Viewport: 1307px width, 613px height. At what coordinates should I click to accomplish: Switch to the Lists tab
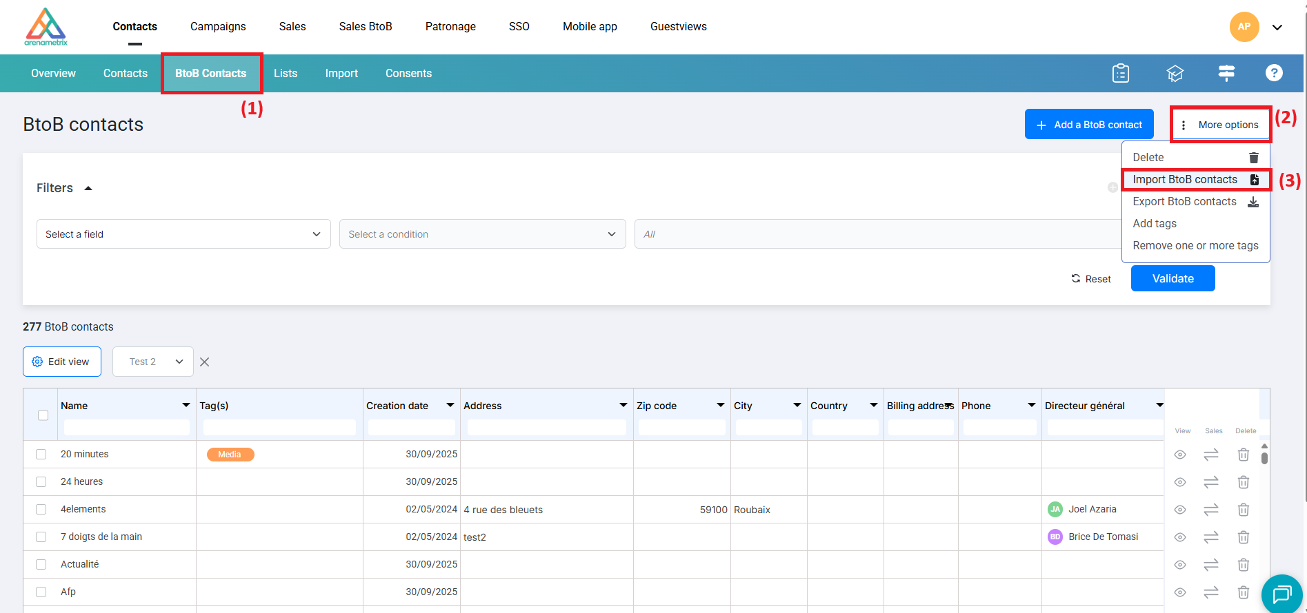286,74
